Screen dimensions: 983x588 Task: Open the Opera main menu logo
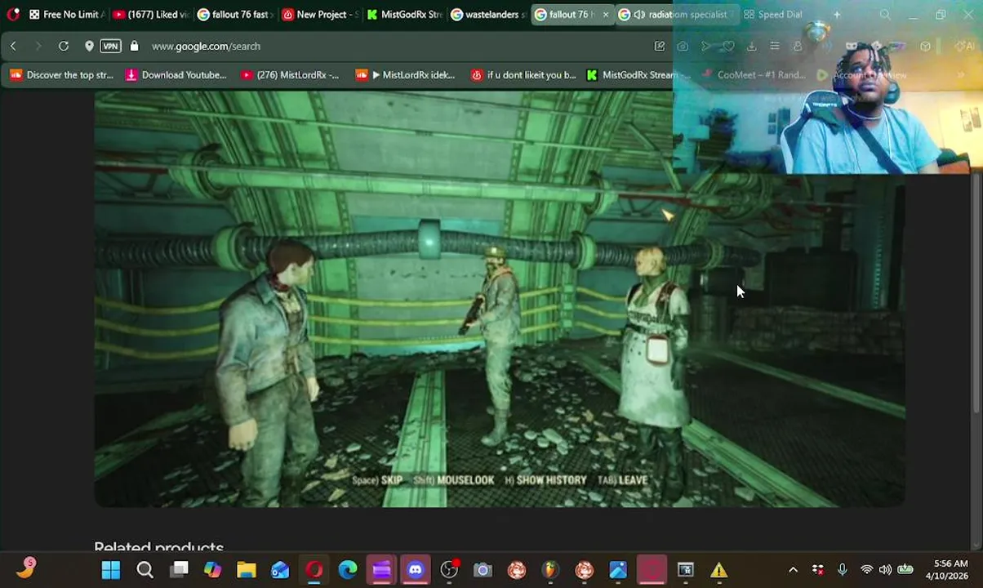pos(12,14)
